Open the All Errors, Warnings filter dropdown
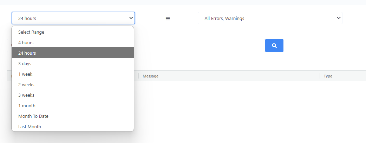366x143 pixels. (x=270, y=18)
